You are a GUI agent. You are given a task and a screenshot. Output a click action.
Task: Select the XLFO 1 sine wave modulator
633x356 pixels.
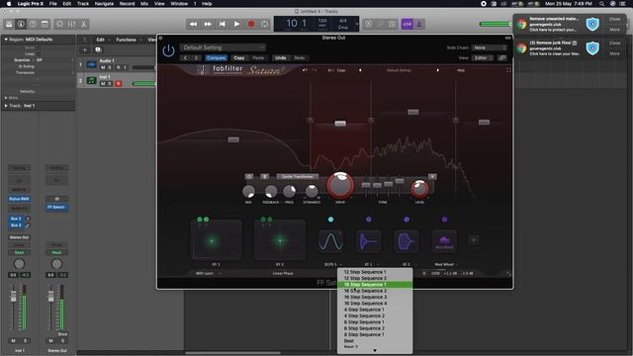click(x=330, y=241)
